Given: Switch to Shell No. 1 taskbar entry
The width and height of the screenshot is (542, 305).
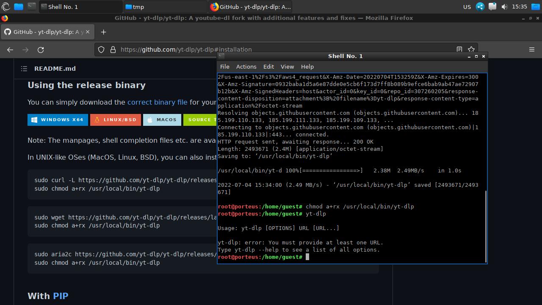Looking at the screenshot, I should [80, 7].
